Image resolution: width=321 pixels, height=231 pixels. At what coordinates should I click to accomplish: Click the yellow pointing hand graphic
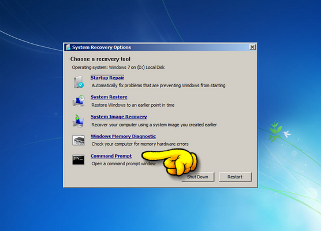[x=170, y=162]
